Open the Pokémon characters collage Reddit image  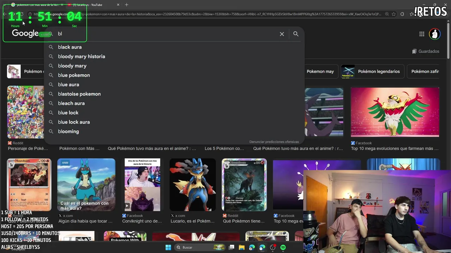pos(25,112)
